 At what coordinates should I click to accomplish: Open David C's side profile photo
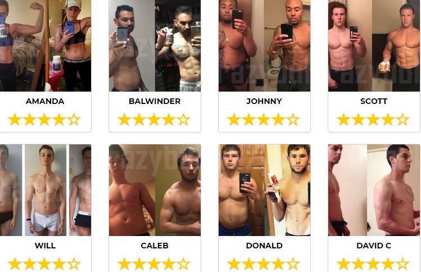(x=374, y=190)
